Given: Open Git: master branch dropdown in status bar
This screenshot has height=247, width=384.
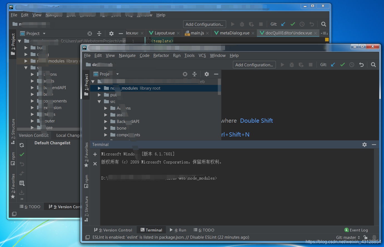Looking at the screenshot, I should click(x=348, y=238).
